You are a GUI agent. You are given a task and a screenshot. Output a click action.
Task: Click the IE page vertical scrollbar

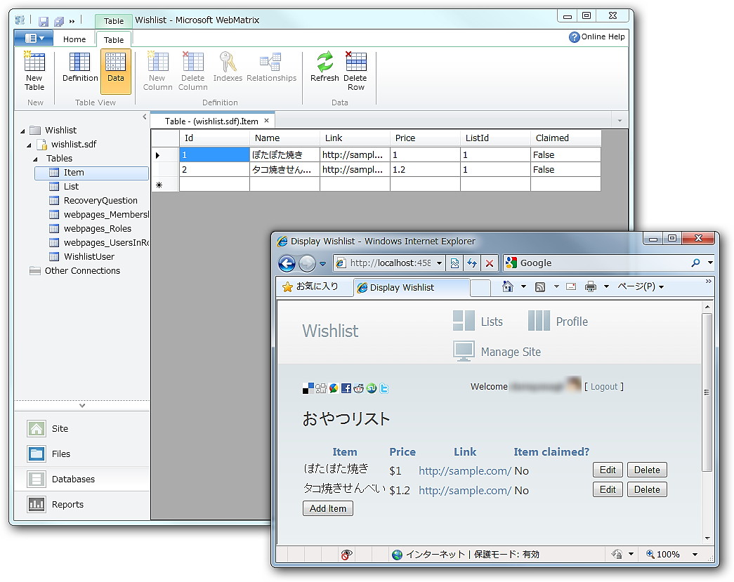(x=707, y=392)
